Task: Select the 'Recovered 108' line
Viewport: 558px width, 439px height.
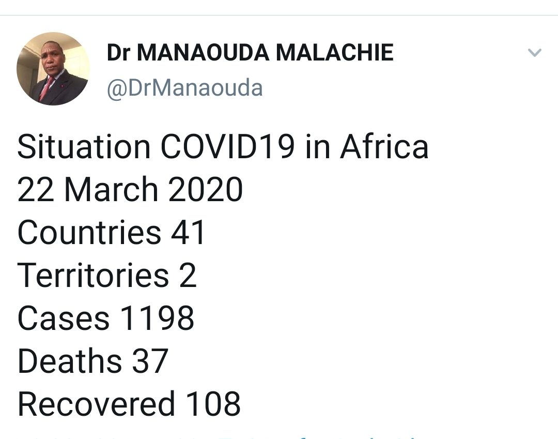Action: point(129,403)
